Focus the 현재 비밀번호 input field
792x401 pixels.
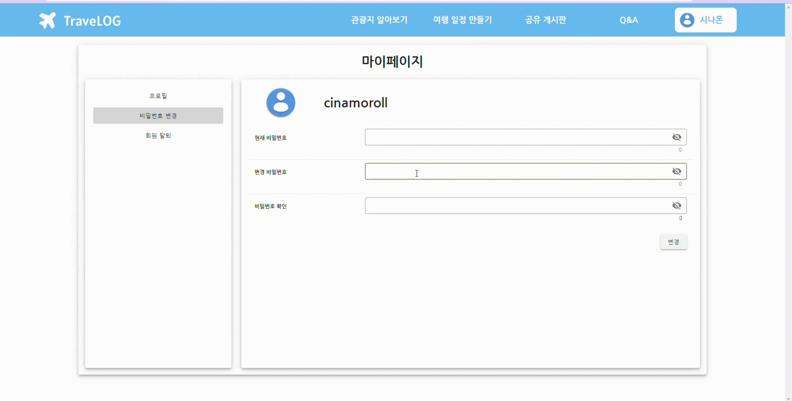pos(516,137)
